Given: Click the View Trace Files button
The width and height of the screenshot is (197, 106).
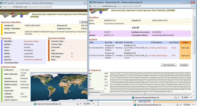Looking at the screenshot, I should pyautogui.click(x=169, y=65).
